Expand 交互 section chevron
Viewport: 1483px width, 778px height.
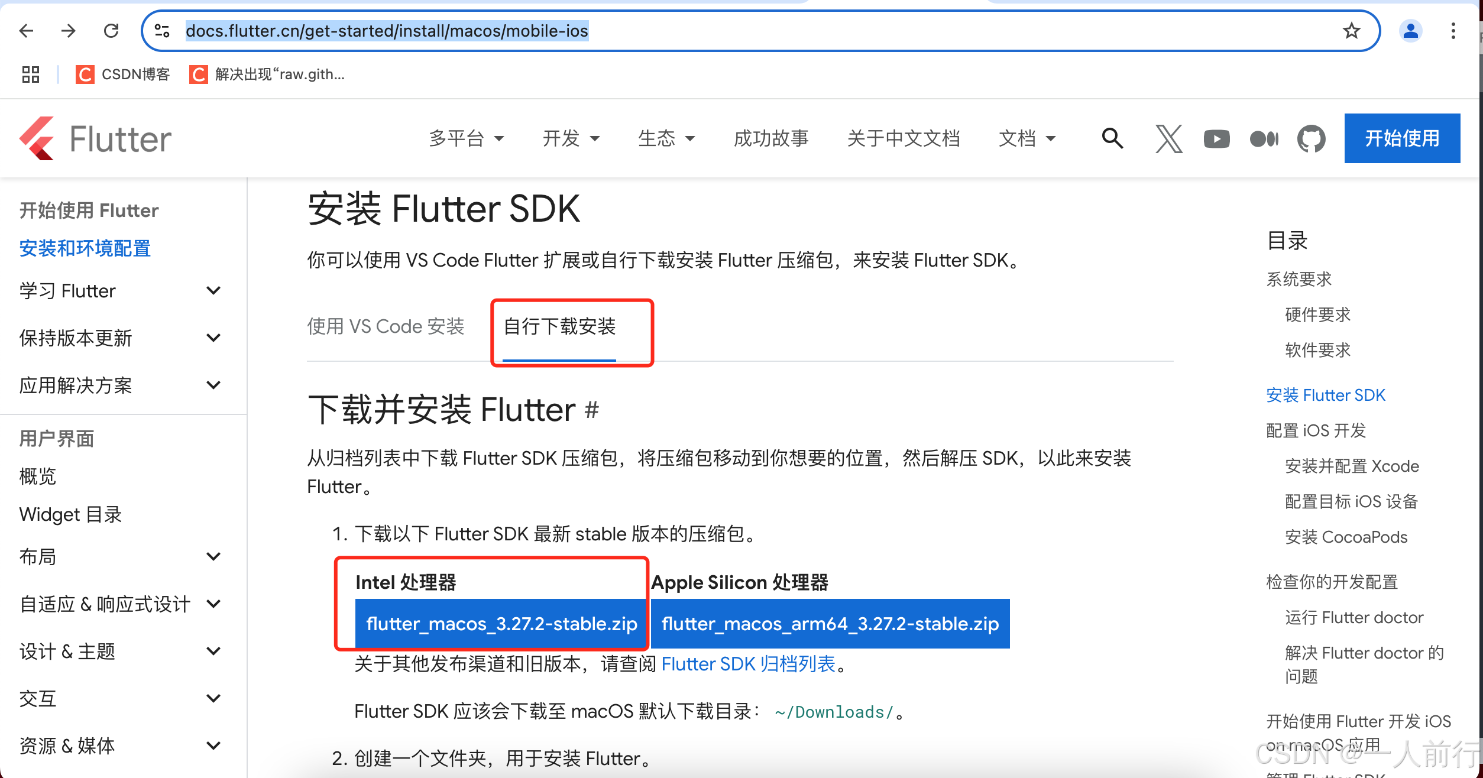tap(213, 699)
